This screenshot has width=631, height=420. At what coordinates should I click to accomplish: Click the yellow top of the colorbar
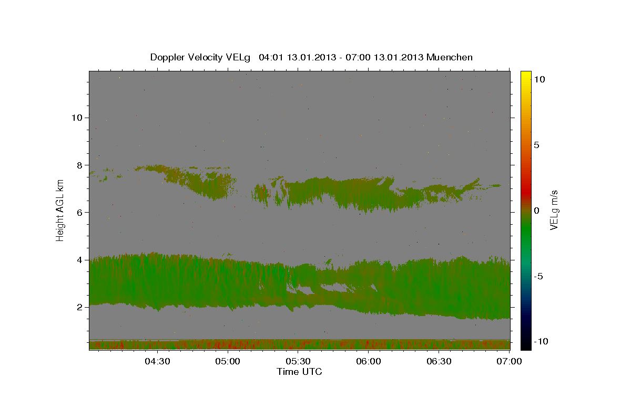tap(526, 76)
